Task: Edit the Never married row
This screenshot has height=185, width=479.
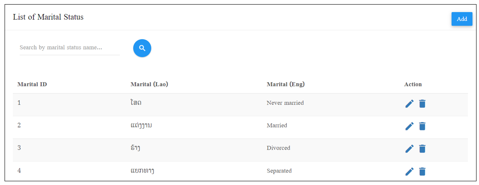Action: [410, 104]
